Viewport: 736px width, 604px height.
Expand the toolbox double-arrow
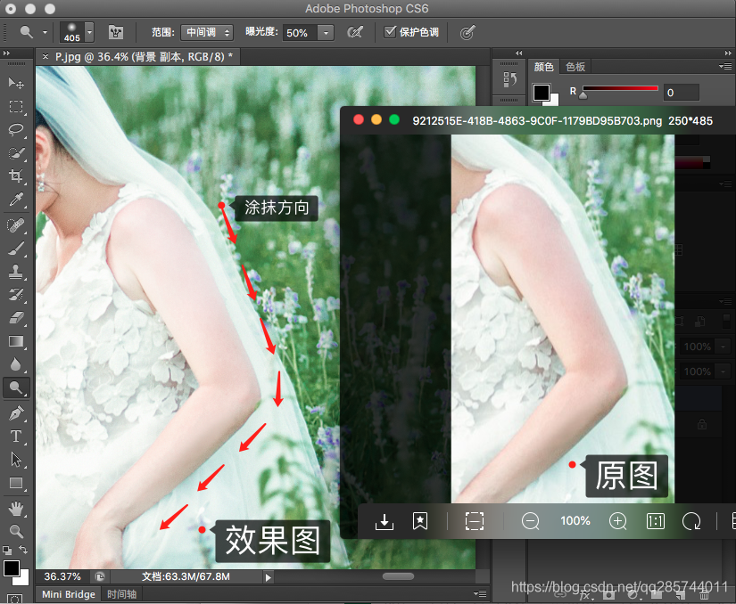pos(6,53)
